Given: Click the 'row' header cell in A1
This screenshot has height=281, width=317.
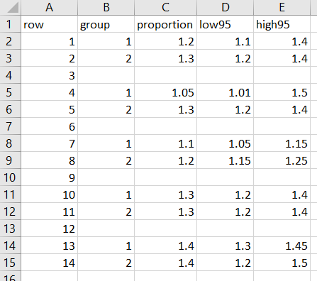Looking at the screenshot, I should coord(50,24).
